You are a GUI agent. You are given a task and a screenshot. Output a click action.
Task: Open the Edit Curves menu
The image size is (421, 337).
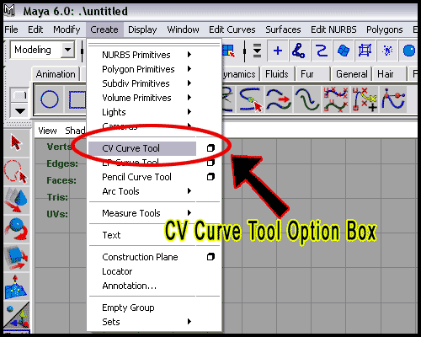[x=232, y=29]
